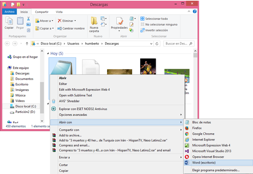Click Usuarios in the address path
253x174 pixels.
(x=73, y=44)
